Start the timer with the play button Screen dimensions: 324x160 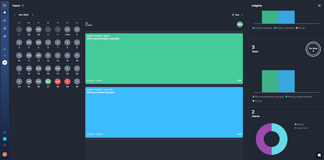pos(5,62)
